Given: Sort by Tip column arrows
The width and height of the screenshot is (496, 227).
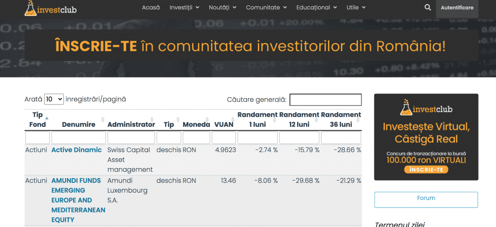Looking at the screenshot, I should pos(178,120).
